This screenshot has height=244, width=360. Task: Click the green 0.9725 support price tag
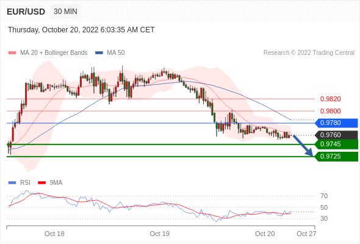point(336,157)
